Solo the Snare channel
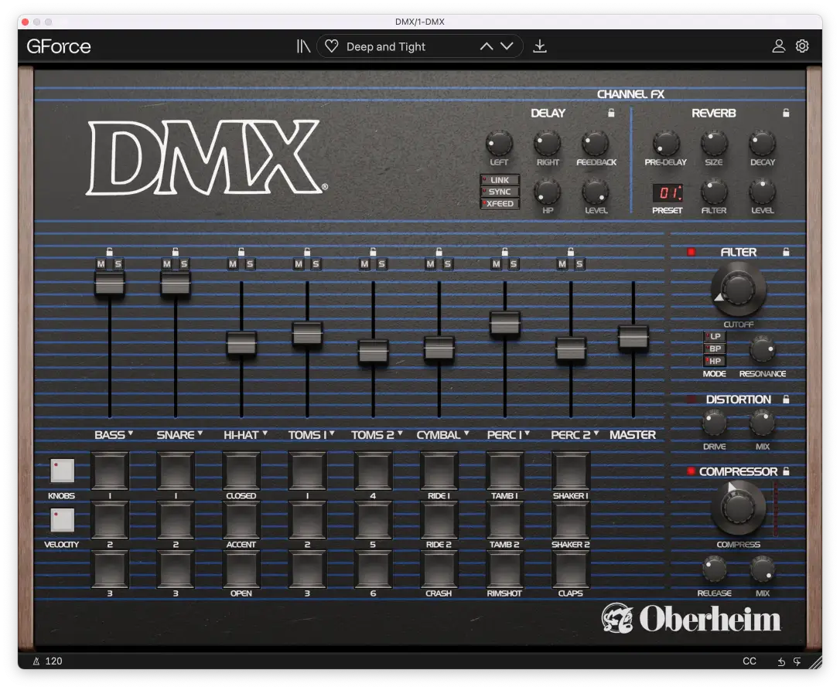Image resolution: width=840 pixels, height=690 pixels. [x=184, y=264]
